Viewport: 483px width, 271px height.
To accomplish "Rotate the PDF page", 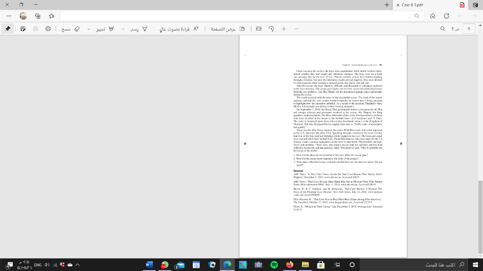I will [x=271, y=29].
